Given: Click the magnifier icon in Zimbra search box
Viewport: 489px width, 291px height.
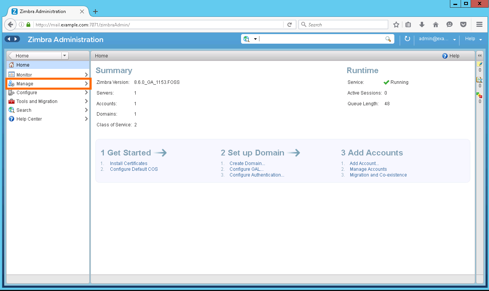Looking at the screenshot, I should (x=388, y=39).
